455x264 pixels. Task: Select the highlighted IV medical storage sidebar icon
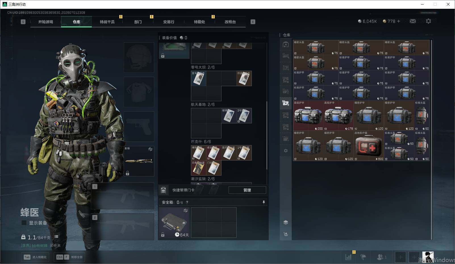286,103
